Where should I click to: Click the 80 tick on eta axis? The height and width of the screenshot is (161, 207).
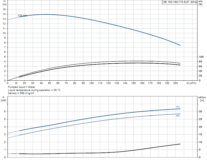click(200, 62)
